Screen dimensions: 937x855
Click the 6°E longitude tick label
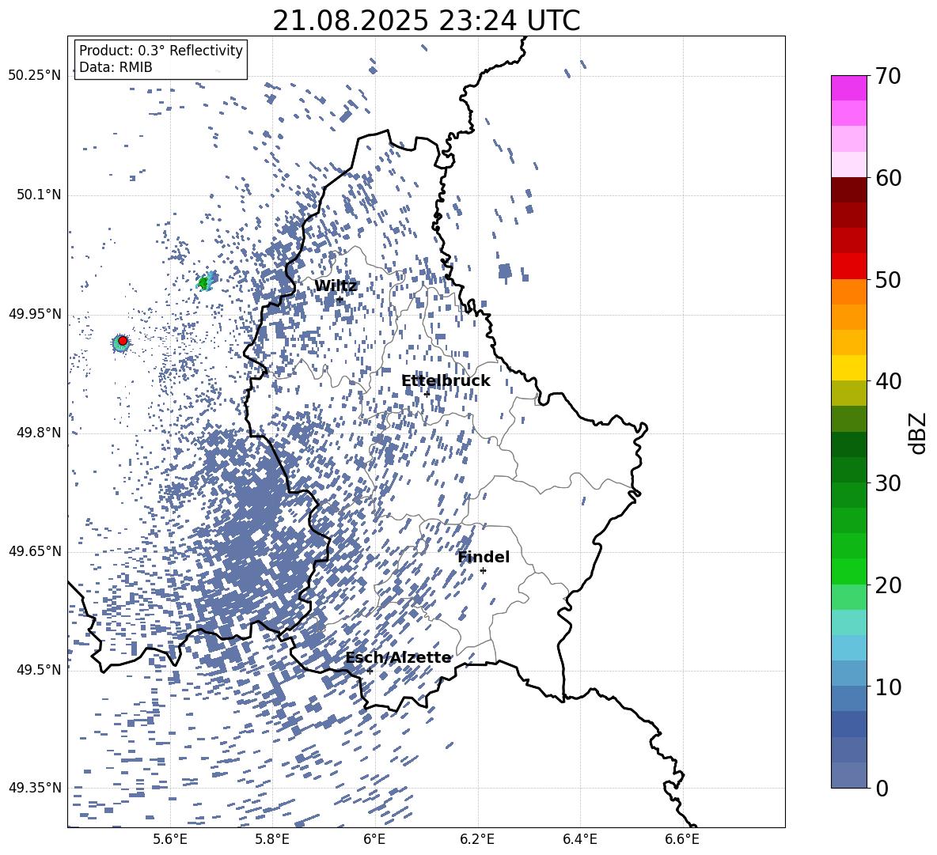click(x=374, y=839)
